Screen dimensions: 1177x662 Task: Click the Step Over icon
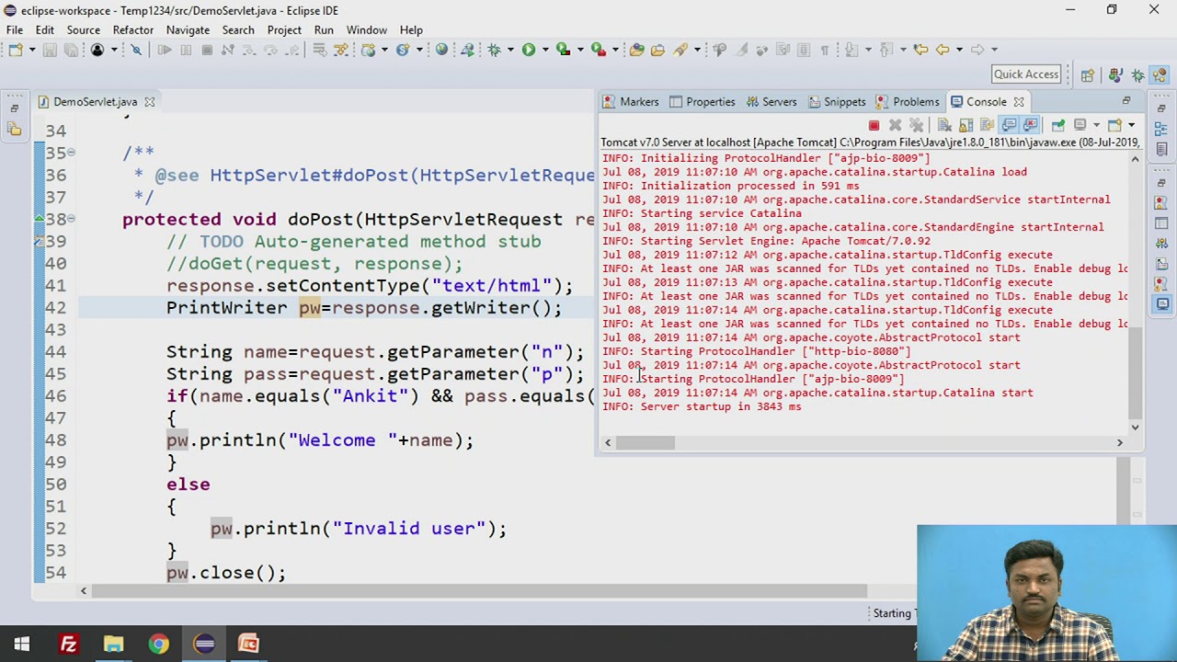(270, 50)
